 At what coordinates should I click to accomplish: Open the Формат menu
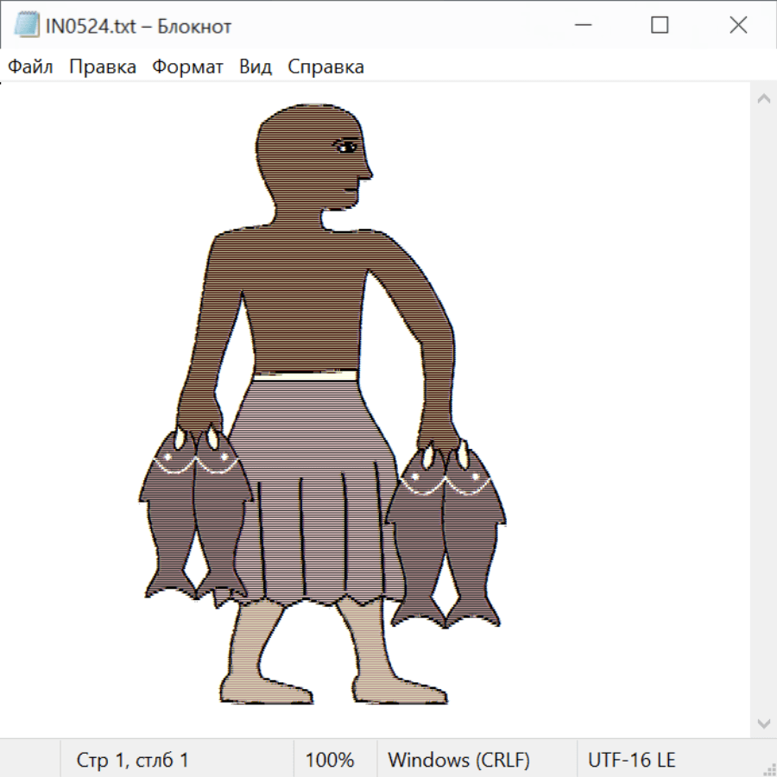click(x=188, y=67)
